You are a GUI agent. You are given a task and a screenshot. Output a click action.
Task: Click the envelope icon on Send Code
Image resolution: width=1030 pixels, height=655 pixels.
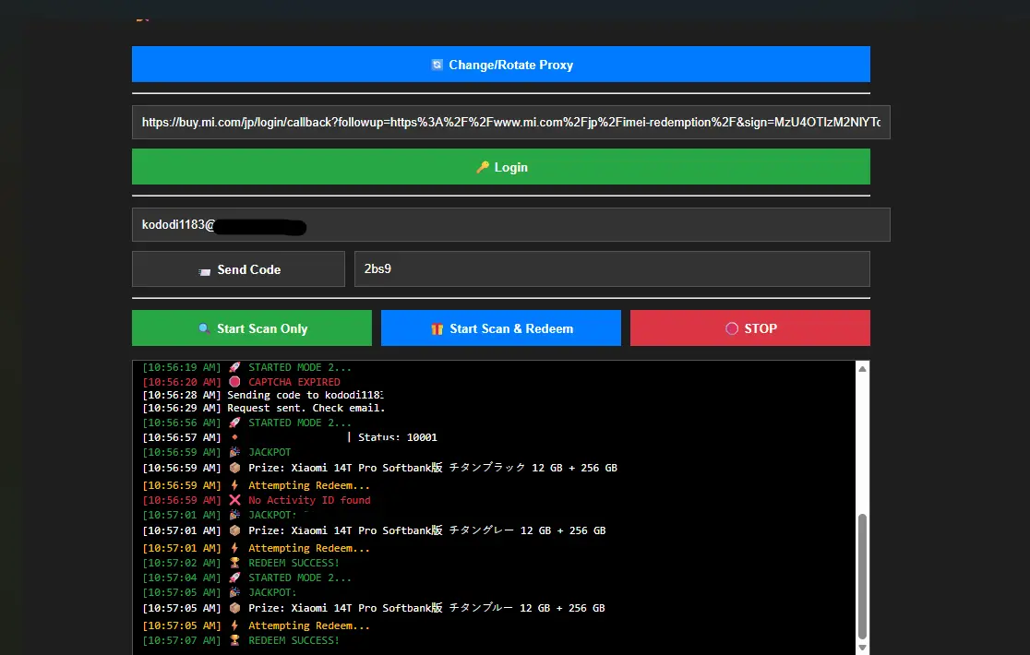[205, 271]
